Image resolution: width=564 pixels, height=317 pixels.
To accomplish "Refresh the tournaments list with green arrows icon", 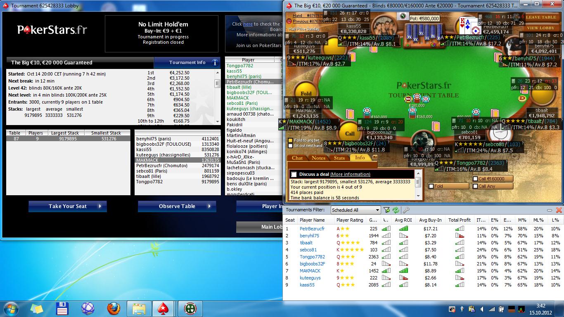I will point(396,210).
